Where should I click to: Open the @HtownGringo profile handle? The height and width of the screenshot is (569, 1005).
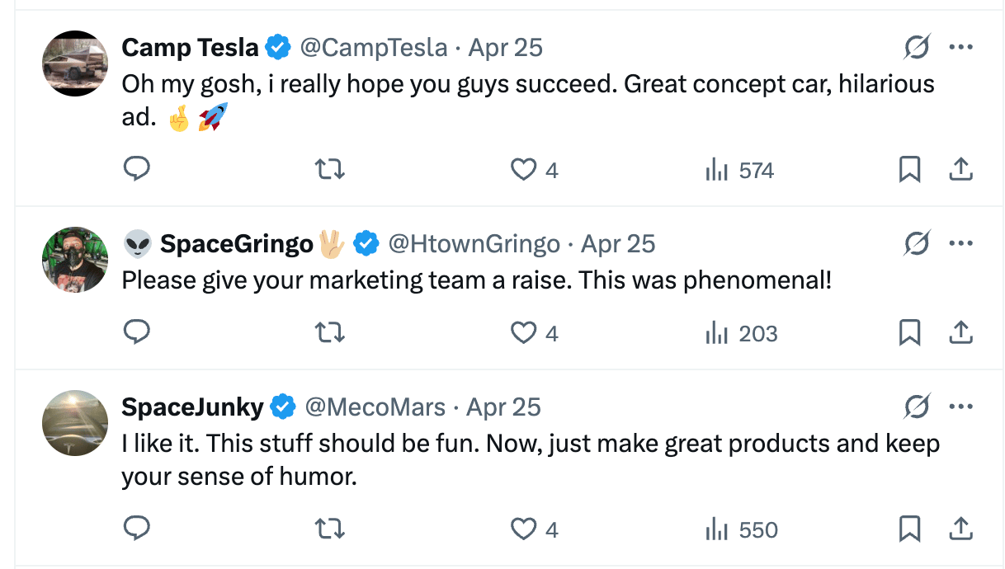point(474,244)
